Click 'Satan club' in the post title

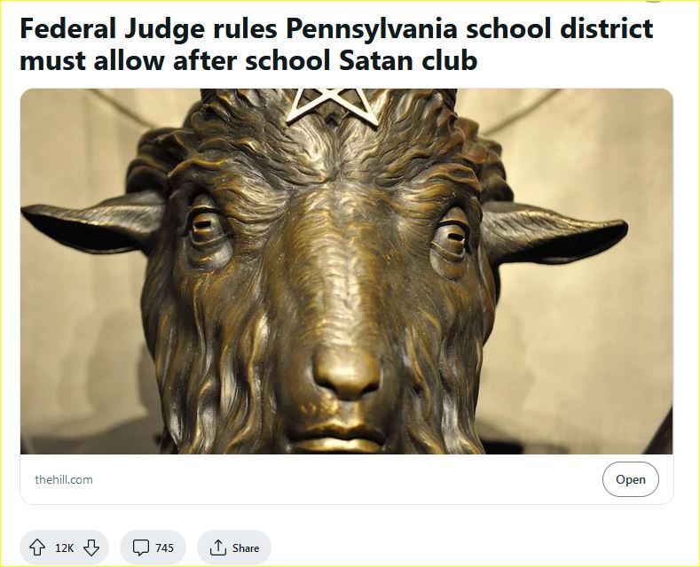point(408,60)
